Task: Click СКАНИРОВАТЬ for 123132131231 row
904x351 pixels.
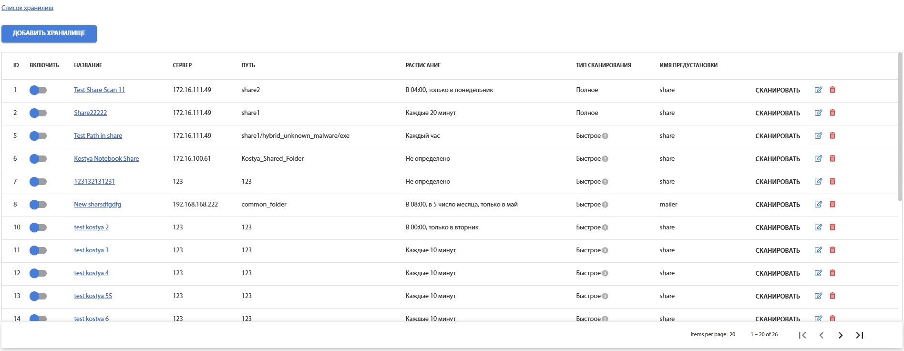Action: 777,182
